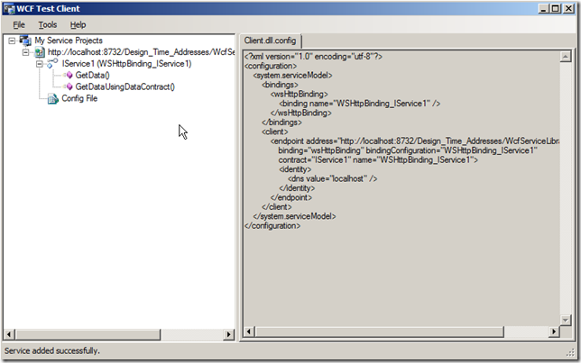Open the Help menu
Image resolution: width=581 pixels, height=363 pixels.
78,25
